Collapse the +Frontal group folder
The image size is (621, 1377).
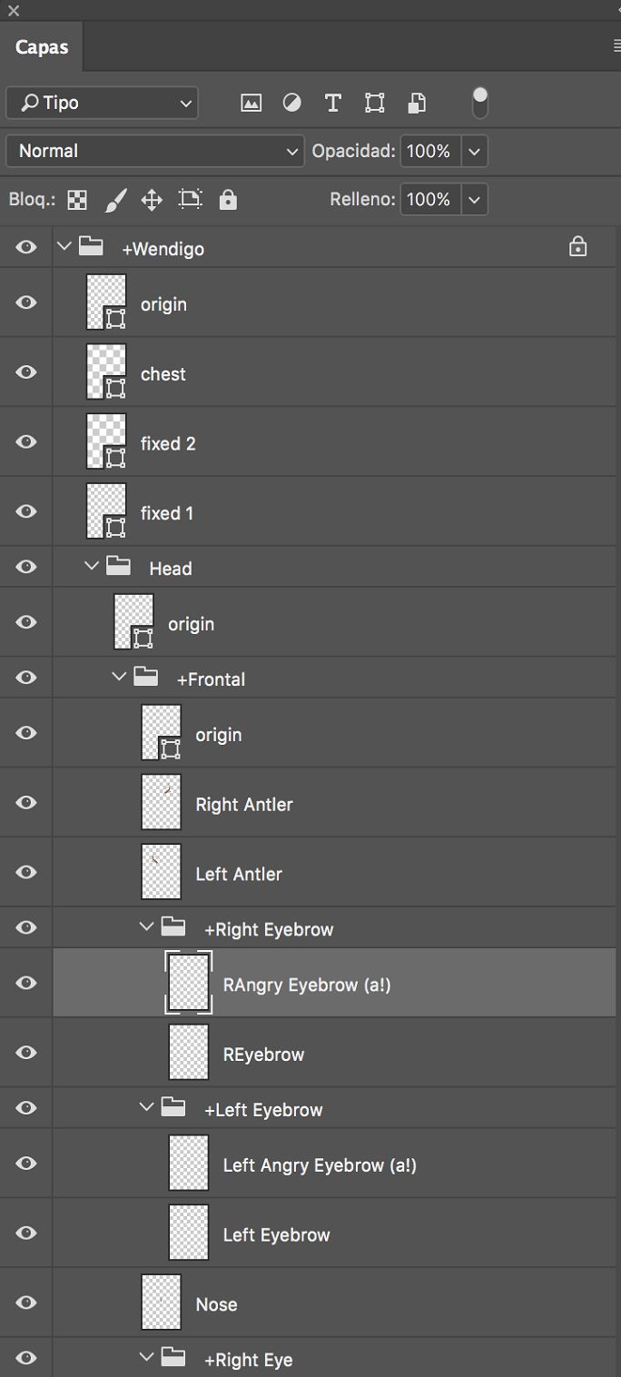pos(119,678)
